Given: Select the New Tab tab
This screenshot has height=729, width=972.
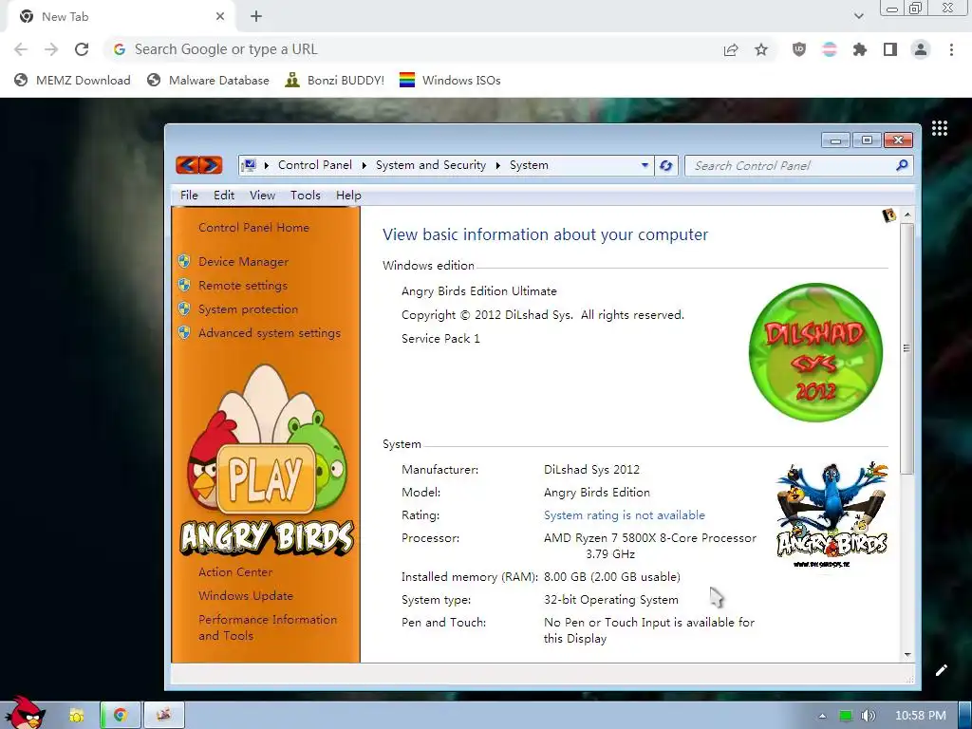Looking at the screenshot, I should click(121, 17).
